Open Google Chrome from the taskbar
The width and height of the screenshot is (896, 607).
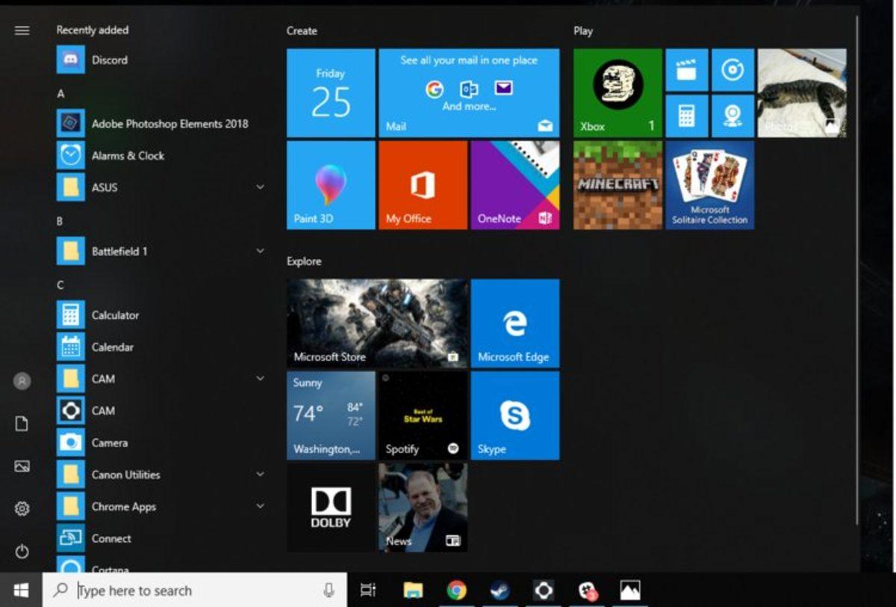(x=456, y=590)
